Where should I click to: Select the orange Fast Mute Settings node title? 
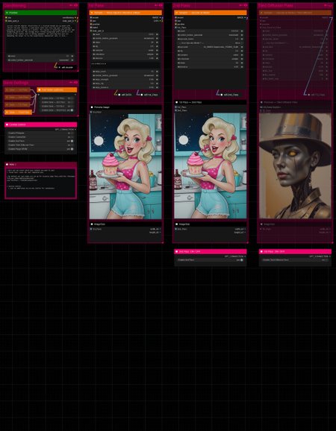[x=57, y=90]
